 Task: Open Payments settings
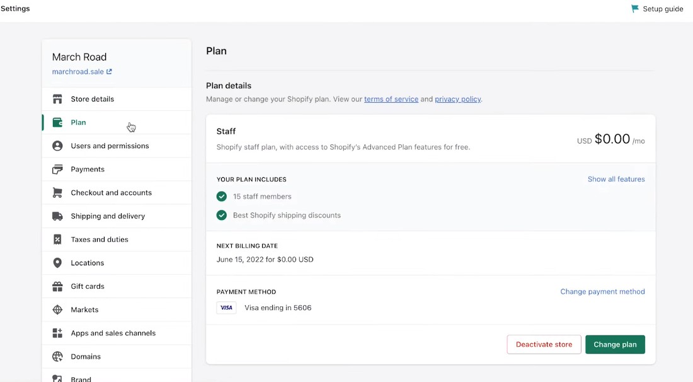pyautogui.click(x=117, y=170)
